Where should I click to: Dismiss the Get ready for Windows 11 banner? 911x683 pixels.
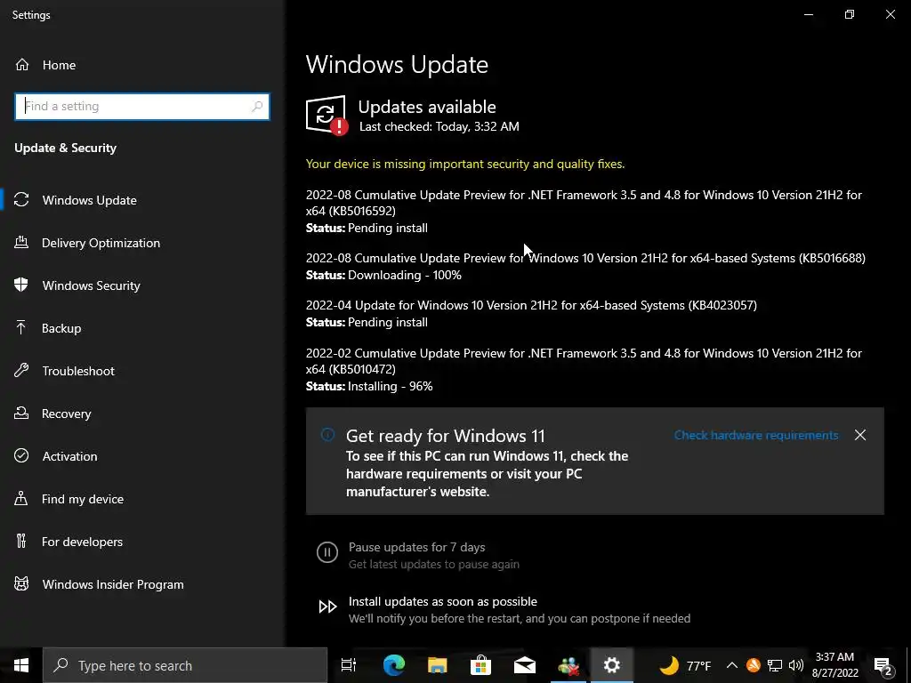(860, 435)
